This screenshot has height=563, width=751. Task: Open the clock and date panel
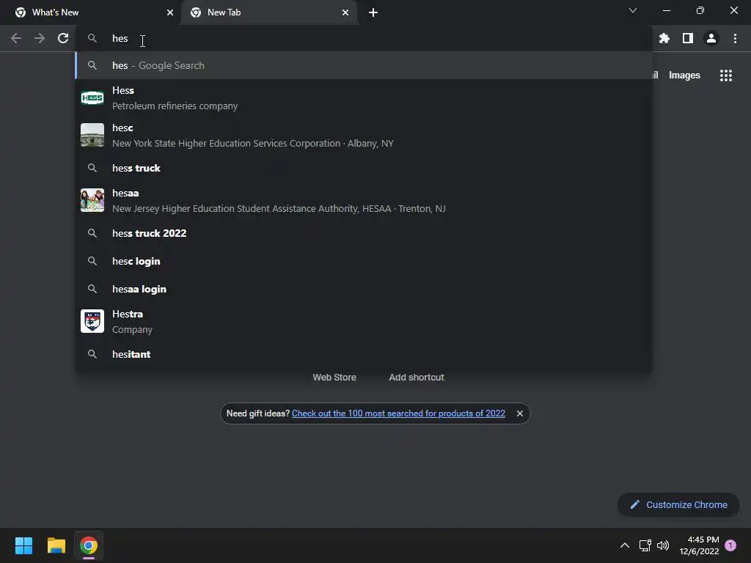pos(699,545)
